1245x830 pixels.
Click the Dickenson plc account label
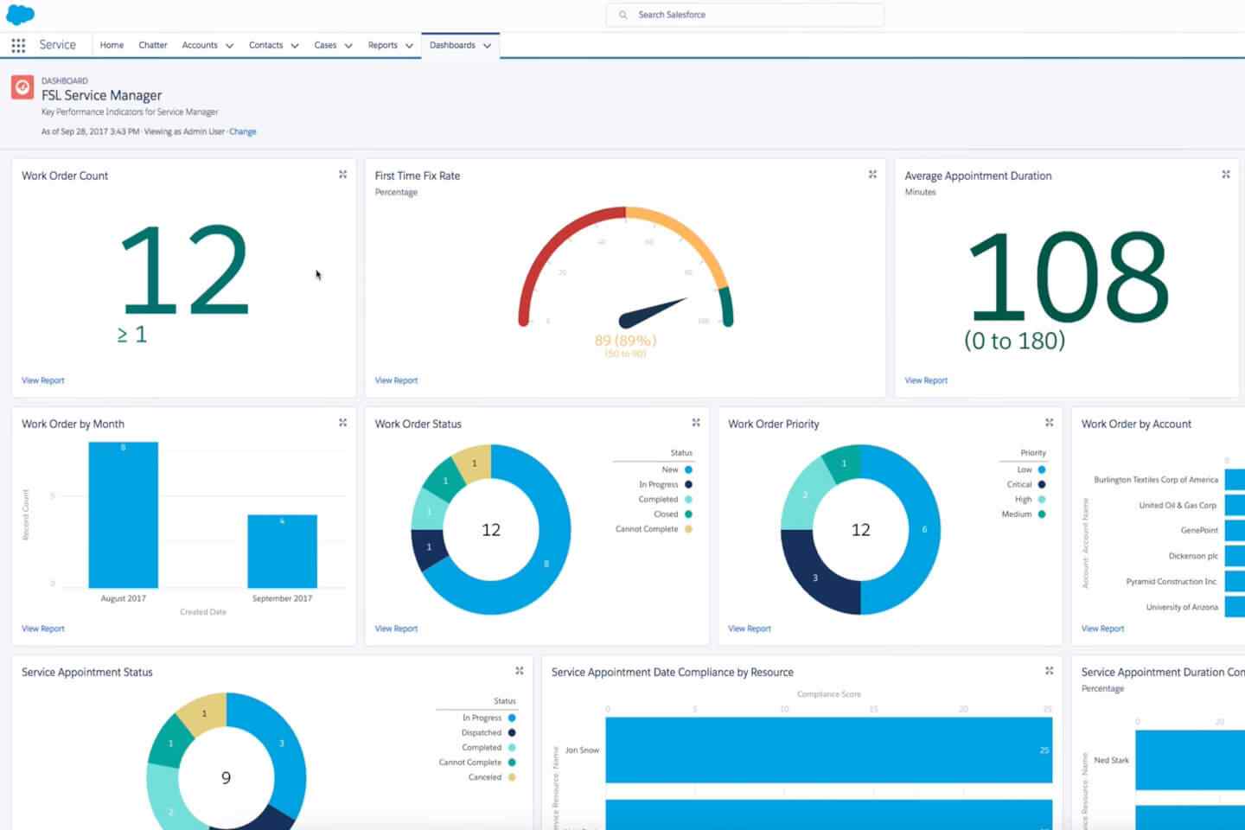[1193, 556]
